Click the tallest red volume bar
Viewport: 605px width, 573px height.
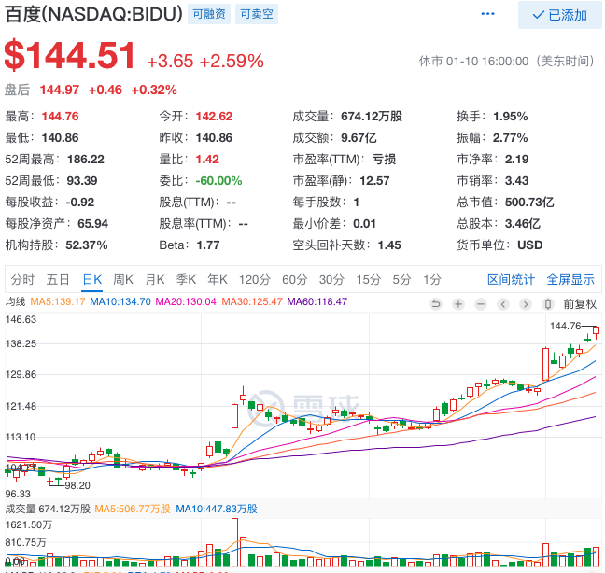234,542
